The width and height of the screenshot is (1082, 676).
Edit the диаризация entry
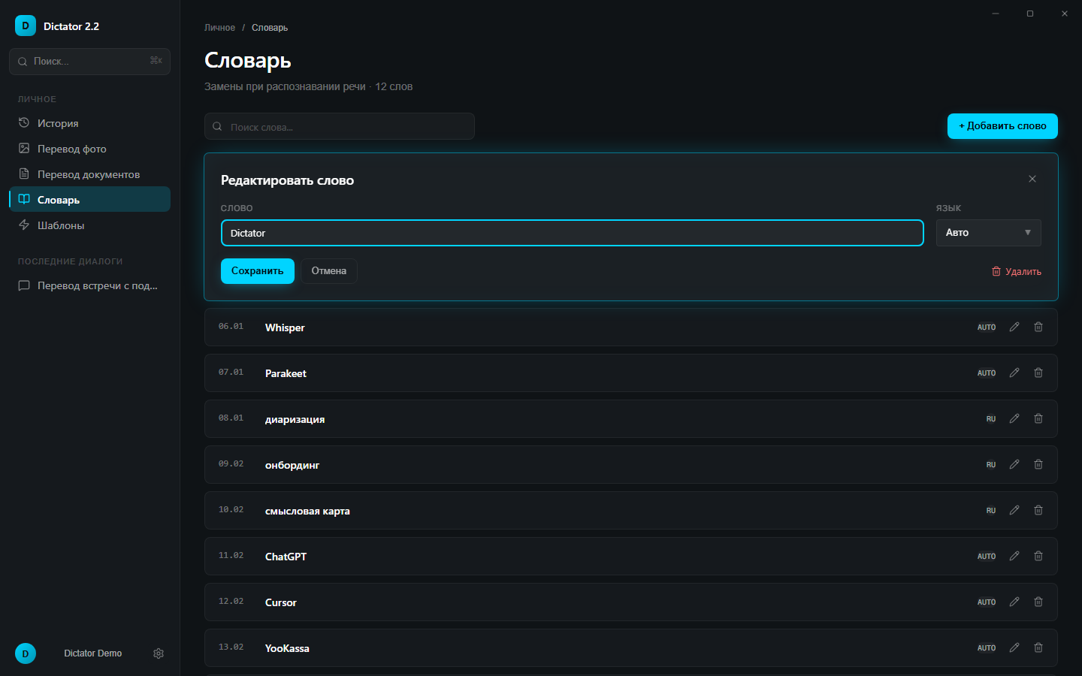[x=1014, y=418]
